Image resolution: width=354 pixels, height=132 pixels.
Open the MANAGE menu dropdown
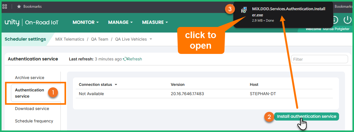point(120,22)
